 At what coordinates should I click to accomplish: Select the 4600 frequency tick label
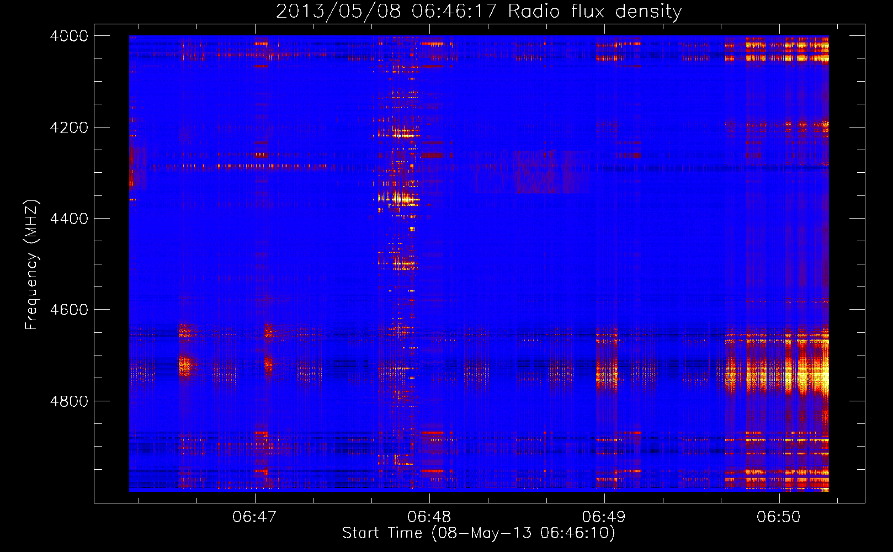[x=69, y=310]
